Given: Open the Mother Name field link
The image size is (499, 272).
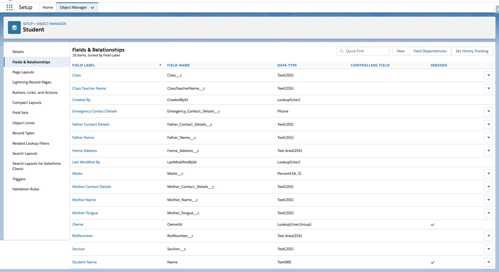Looking at the screenshot, I should (x=84, y=200).
